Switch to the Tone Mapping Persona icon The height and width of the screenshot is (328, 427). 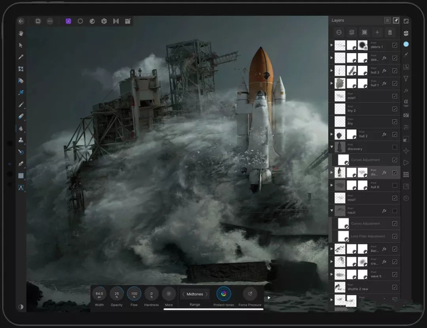click(x=116, y=21)
